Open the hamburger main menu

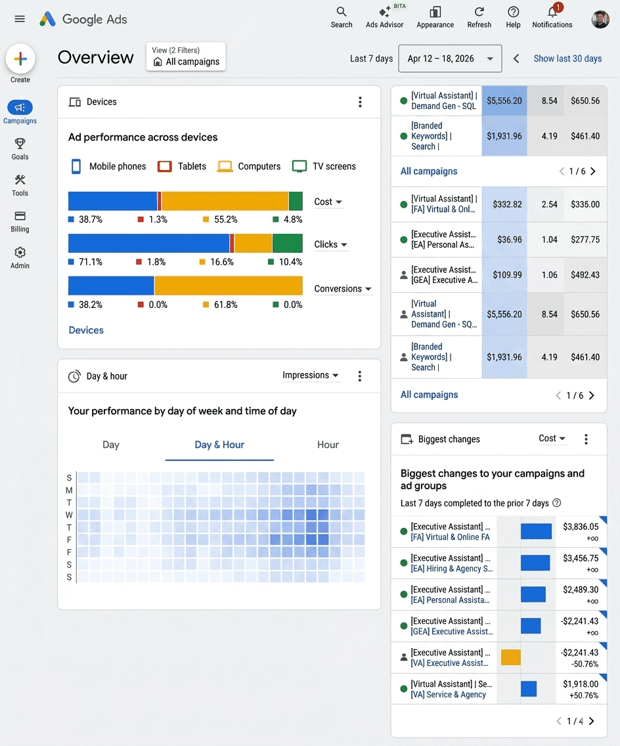(x=20, y=19)
